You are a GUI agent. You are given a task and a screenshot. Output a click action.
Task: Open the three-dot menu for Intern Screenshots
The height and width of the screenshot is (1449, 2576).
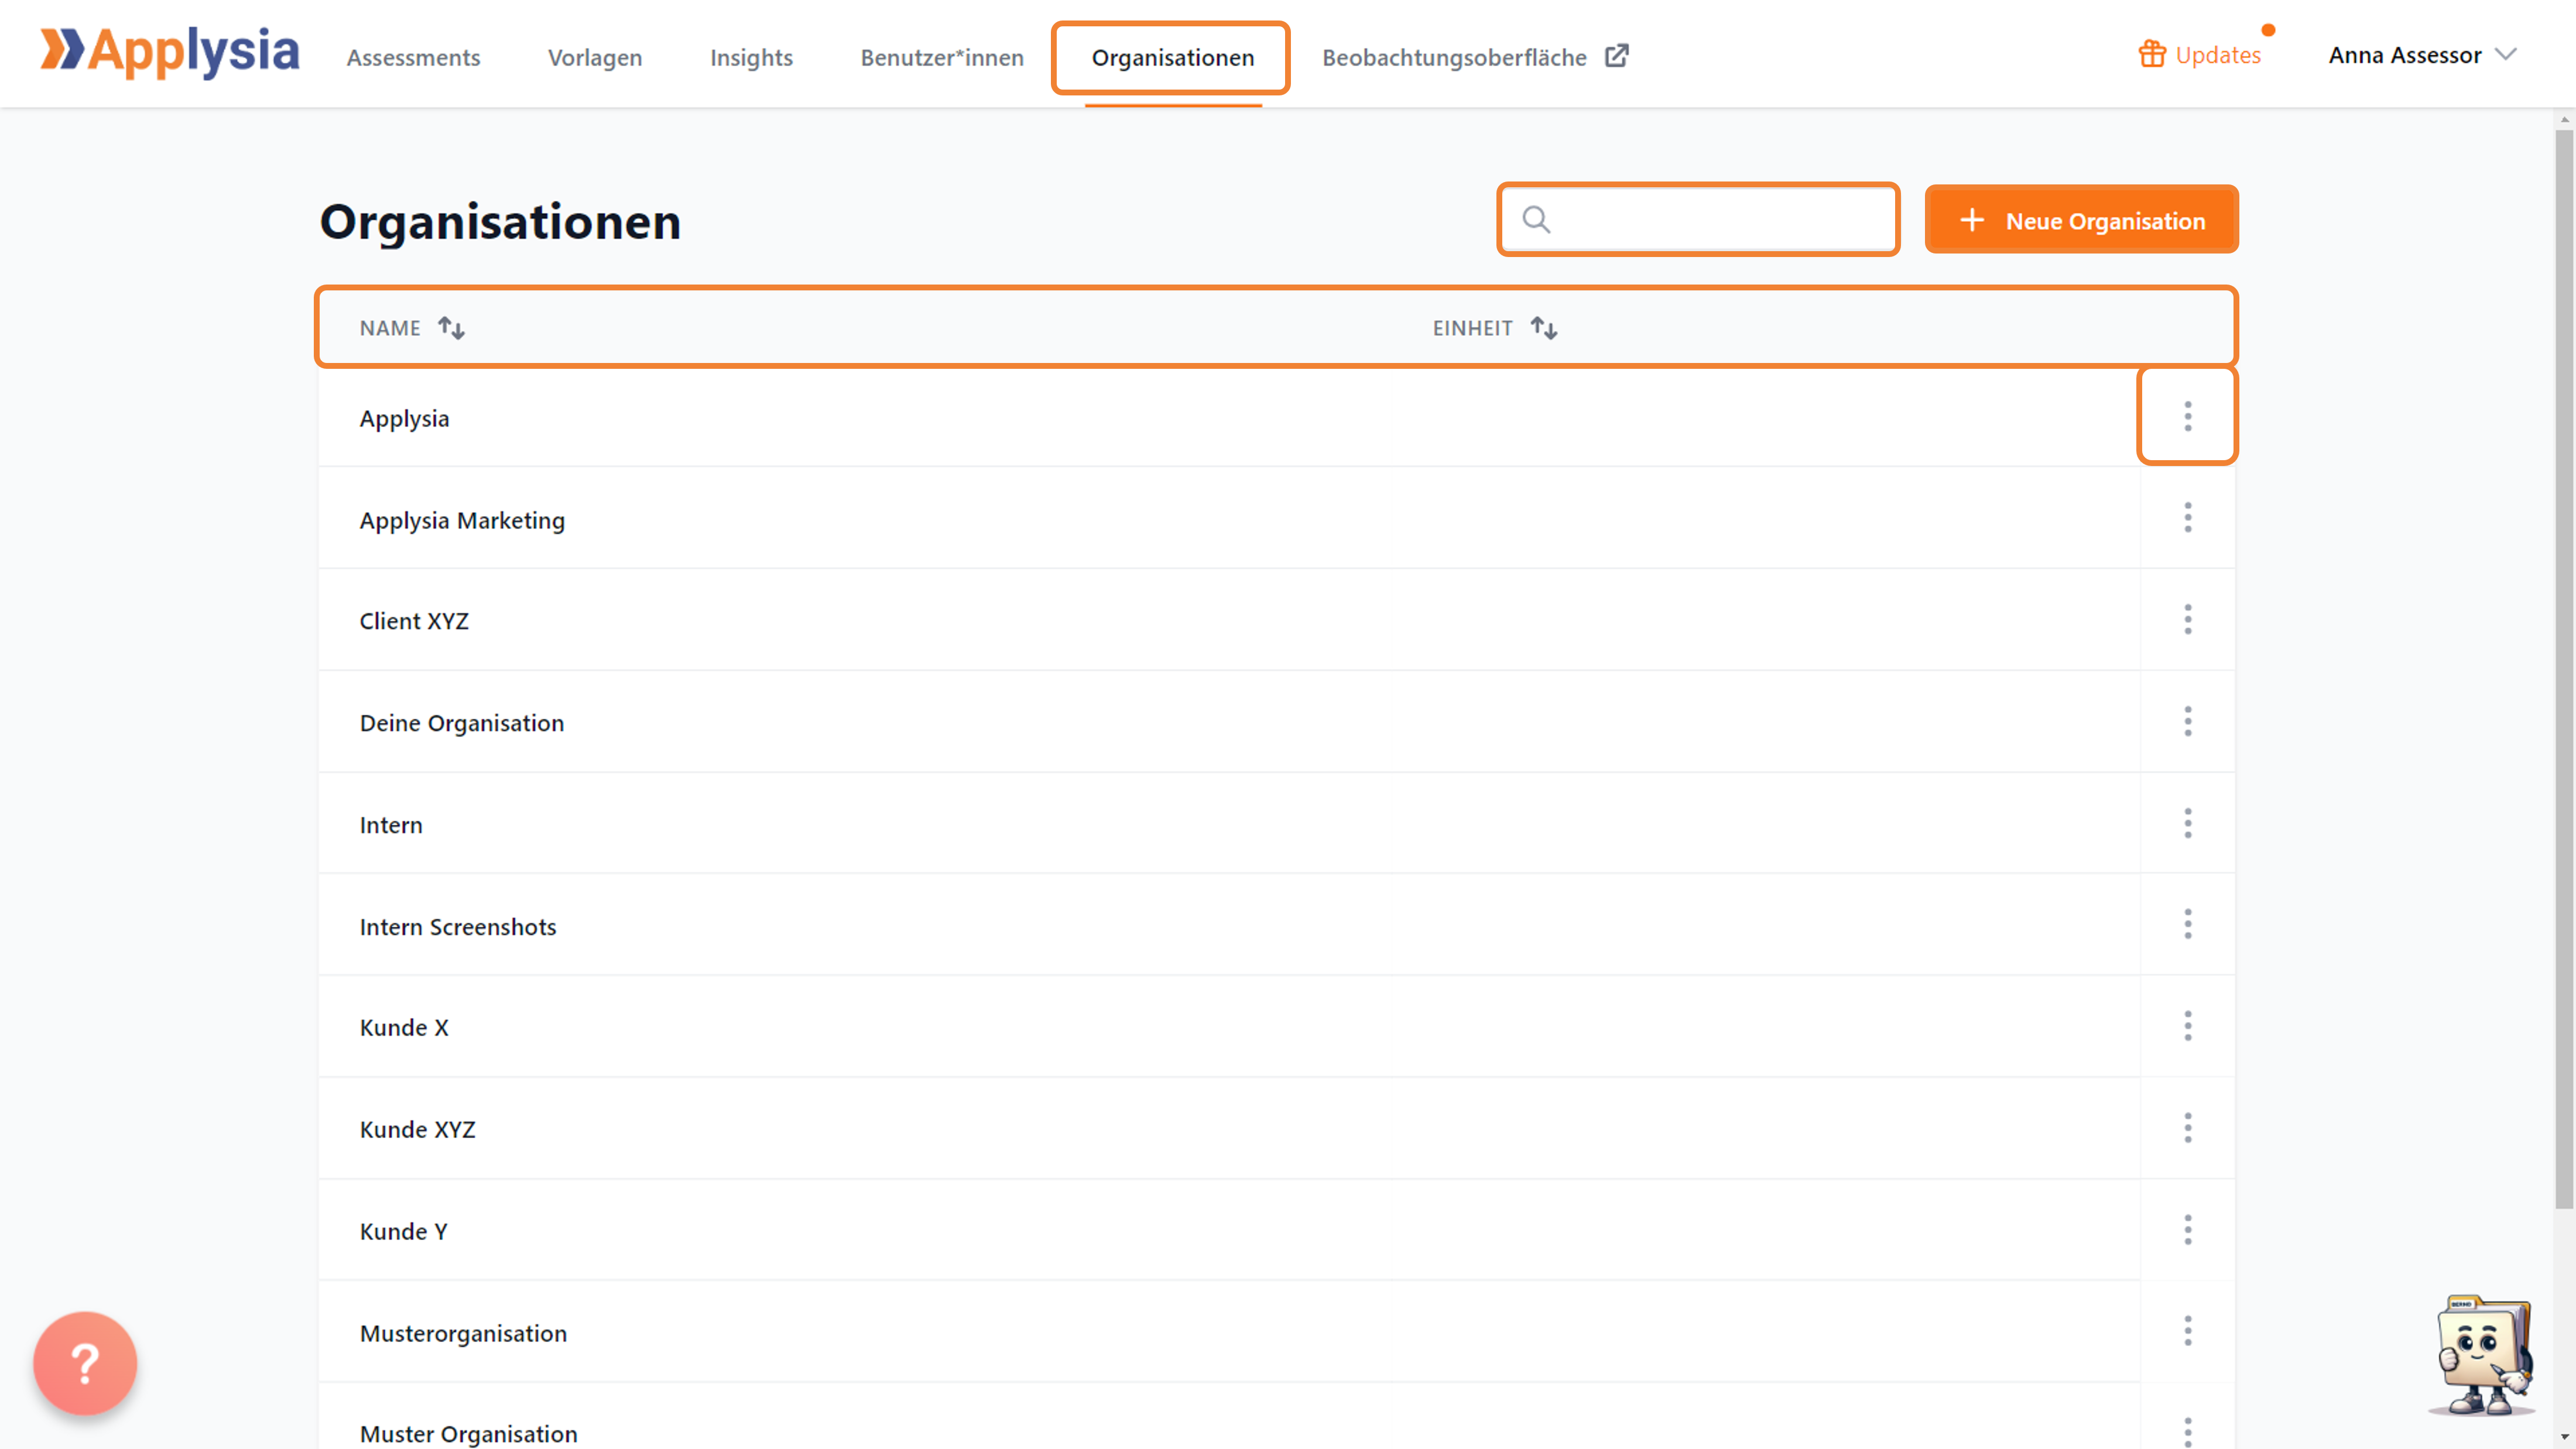click(2187, 924)
